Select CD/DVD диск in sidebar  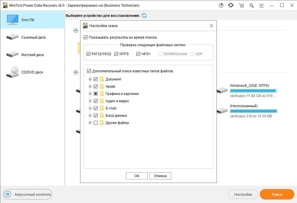[32, 72]
